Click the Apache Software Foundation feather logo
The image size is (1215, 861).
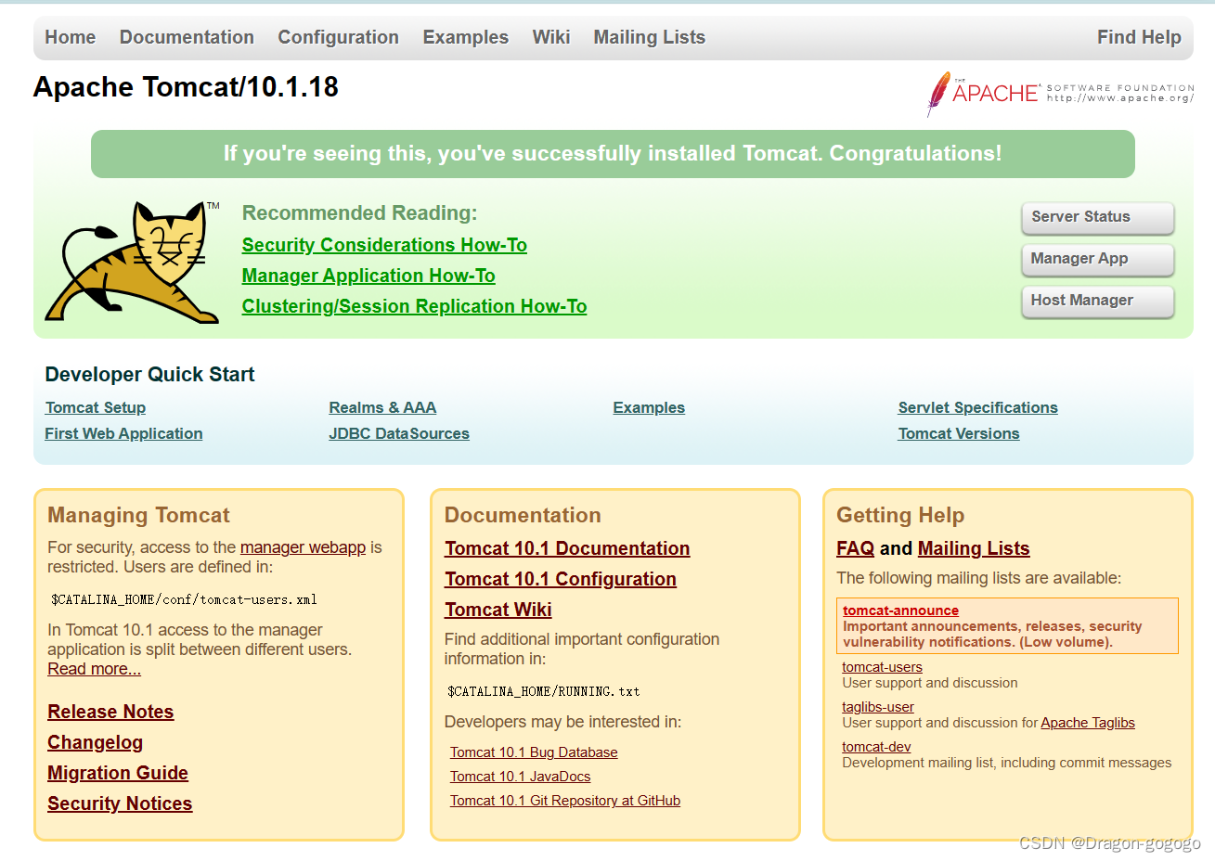tap(1060, 94)
